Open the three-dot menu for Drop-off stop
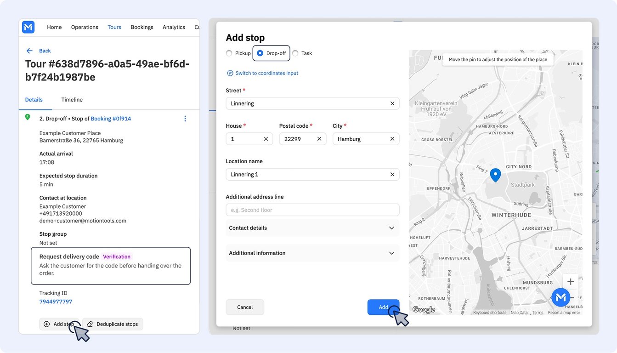617x353 pixels. [x=185, y=119]
